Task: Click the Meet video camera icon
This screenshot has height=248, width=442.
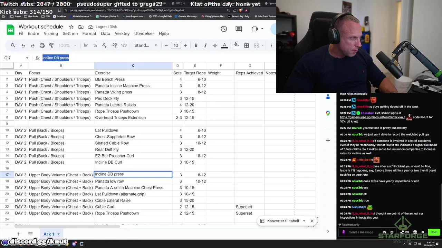Action: coord(255,29)
